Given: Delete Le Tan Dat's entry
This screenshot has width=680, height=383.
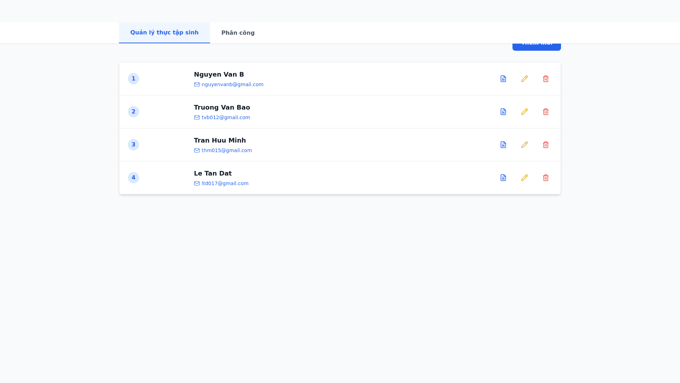Looking at the screenshot, I should pyautogui.click(x=545, y=178).
